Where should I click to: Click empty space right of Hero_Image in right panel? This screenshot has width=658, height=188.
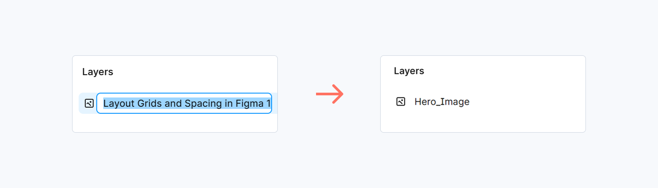click(x=527, y=102)
